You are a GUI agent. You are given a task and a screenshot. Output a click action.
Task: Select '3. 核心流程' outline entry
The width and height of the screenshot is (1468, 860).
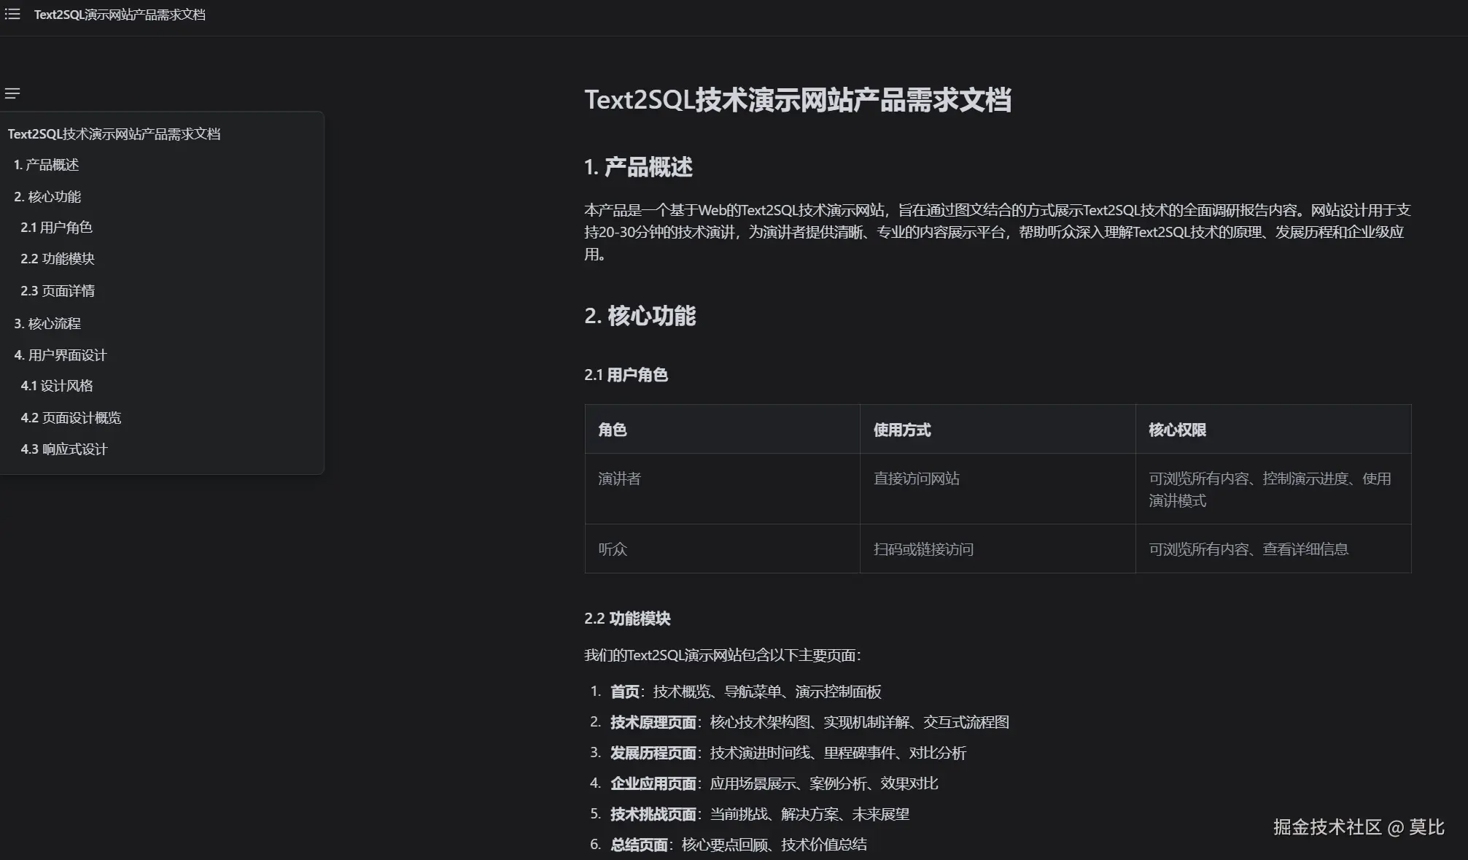[x=47, y=323]
